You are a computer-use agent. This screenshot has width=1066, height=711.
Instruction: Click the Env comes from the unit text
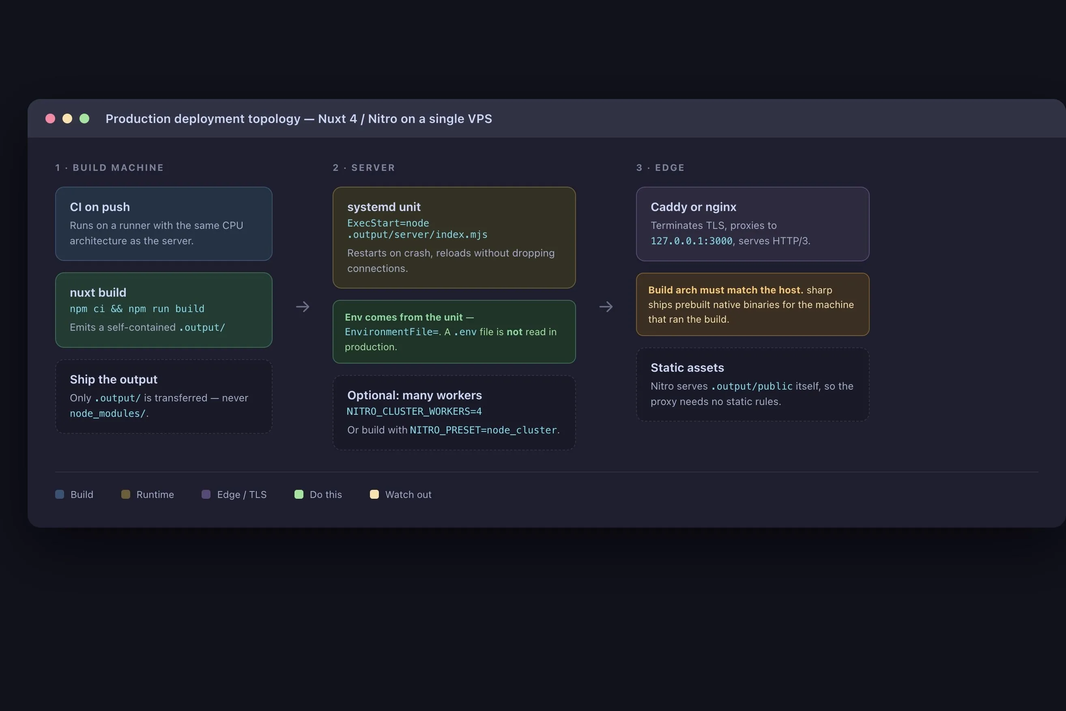point(403,317)
